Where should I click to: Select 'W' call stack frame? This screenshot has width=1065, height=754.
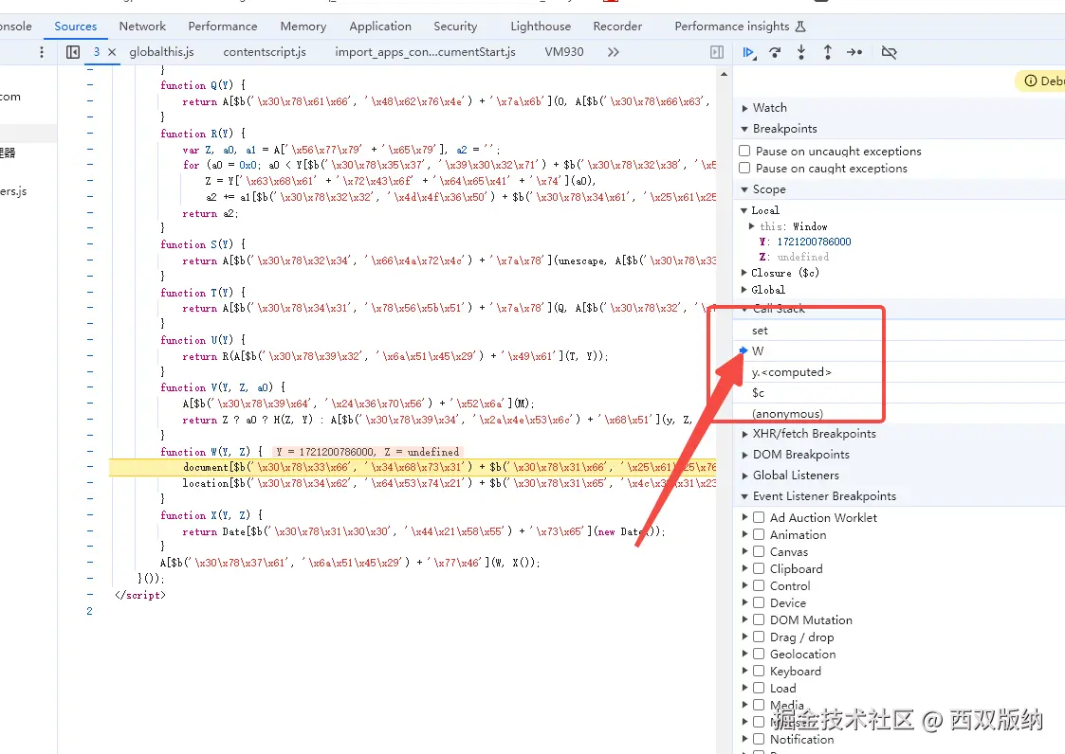tap(899, 350)
